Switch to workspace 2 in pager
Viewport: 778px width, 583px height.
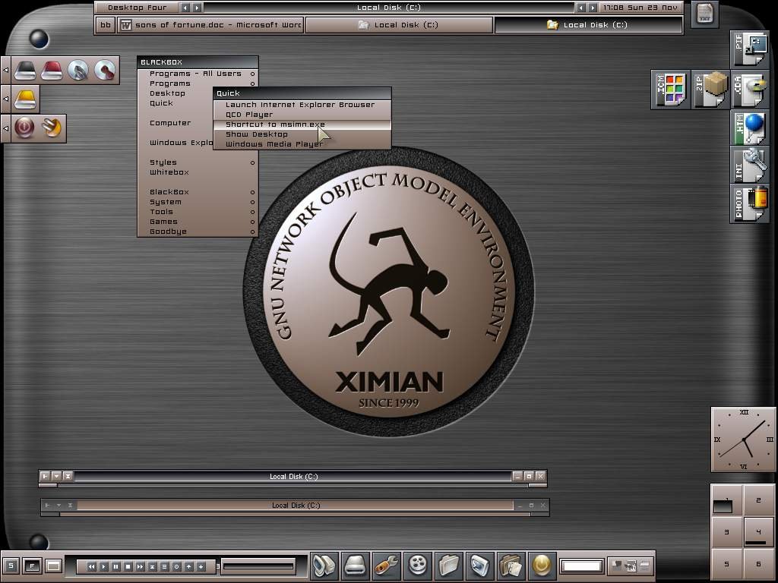[758, 500]
